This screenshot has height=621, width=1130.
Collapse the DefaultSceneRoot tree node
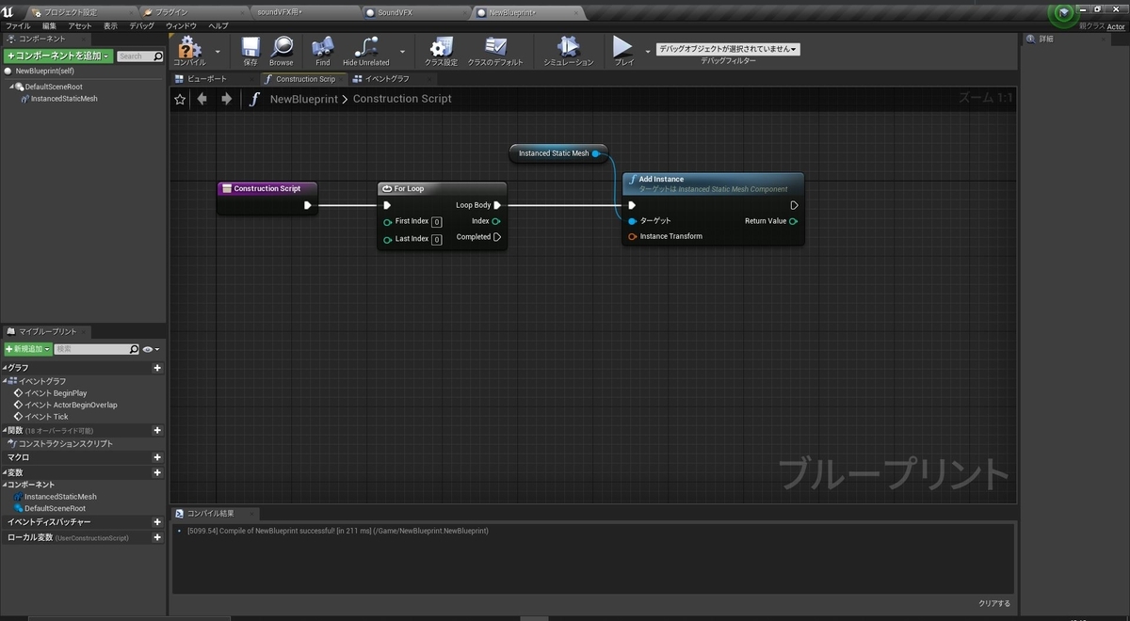(x=12, y=87)
